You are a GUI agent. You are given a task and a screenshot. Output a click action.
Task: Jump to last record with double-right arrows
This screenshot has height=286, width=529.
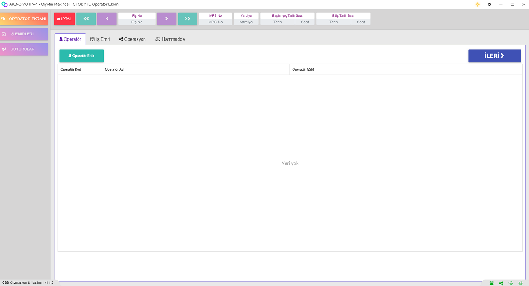[188, 19]
